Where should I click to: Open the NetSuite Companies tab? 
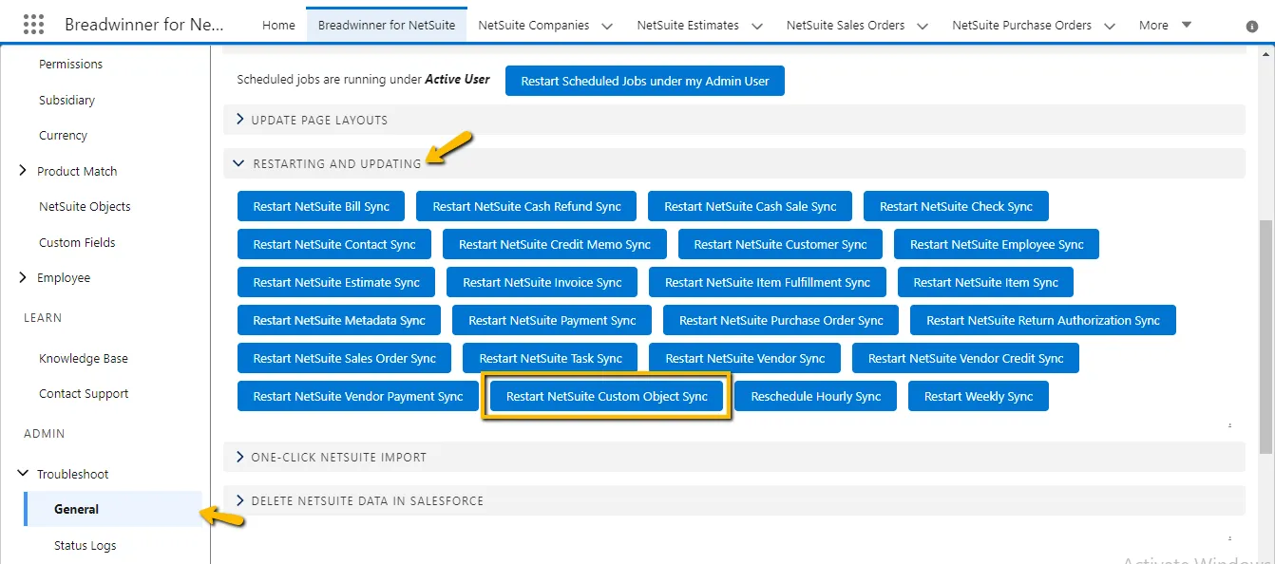click(x=534, y=26)
